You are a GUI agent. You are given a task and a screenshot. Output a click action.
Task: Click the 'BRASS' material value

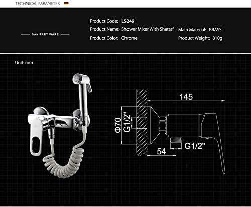click(x=215, y=30)
